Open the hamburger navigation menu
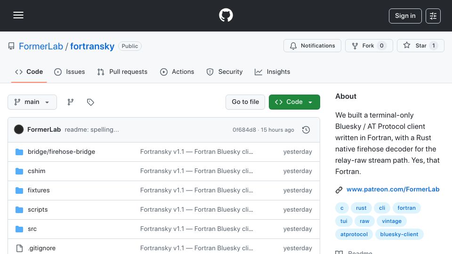Image resolution: width=452 pixels, height=254 pixels. (x=18, y=15)
